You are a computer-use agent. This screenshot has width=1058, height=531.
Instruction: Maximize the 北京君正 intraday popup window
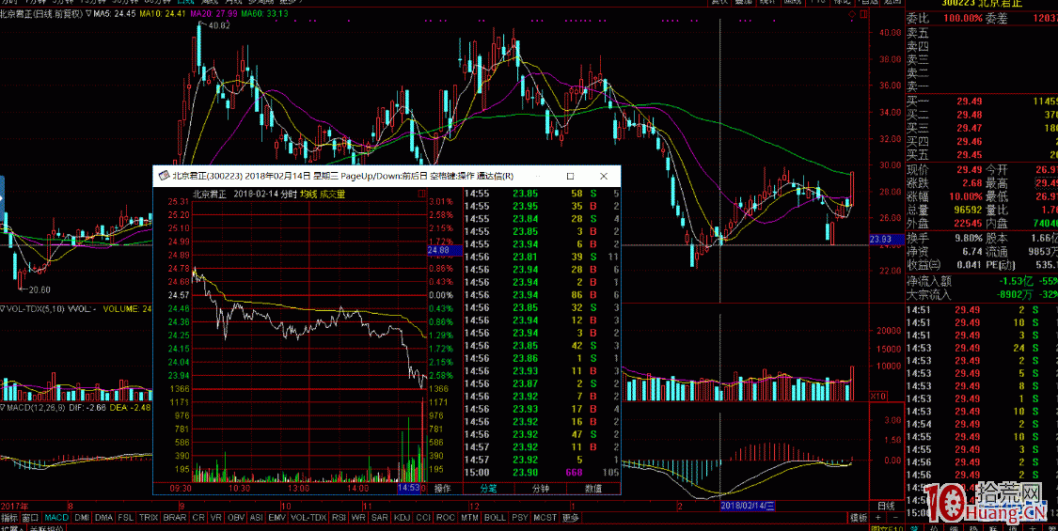click(x=570, y=176)
